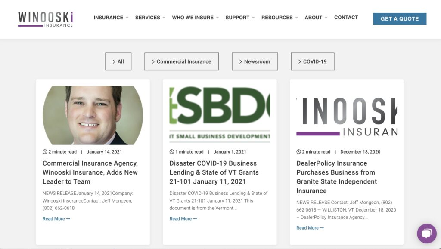
Task: Go to the Contact page
Action: point(346,17)
